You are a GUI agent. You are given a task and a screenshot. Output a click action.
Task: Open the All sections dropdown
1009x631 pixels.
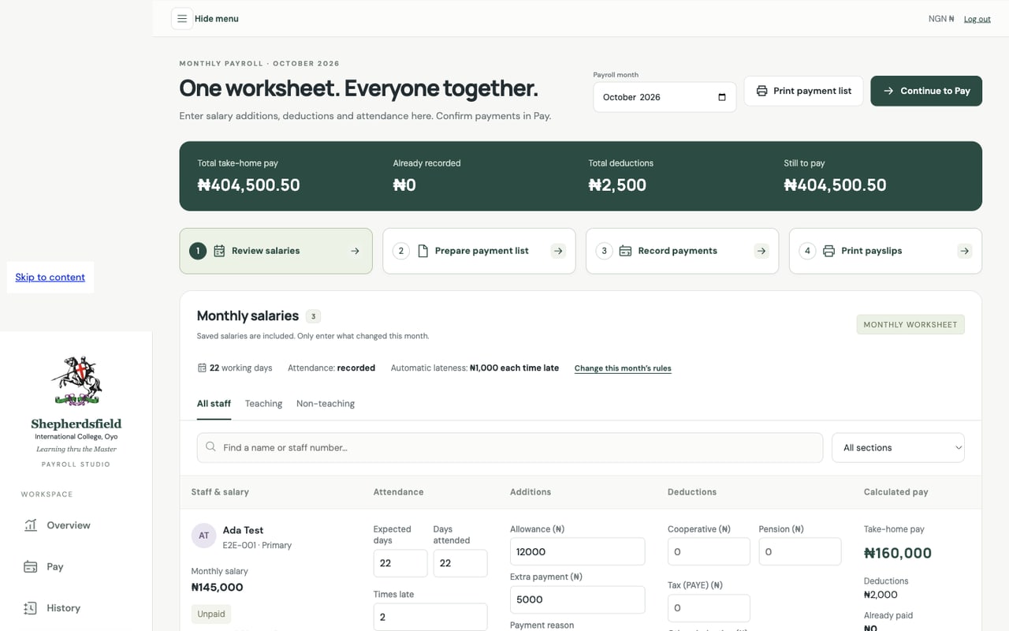pyautogui.click(x=899, y=447)
